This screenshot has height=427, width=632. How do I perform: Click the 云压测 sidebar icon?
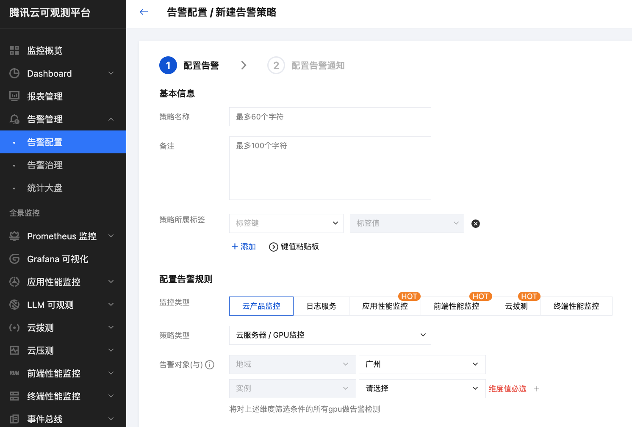tap(14, 351)
